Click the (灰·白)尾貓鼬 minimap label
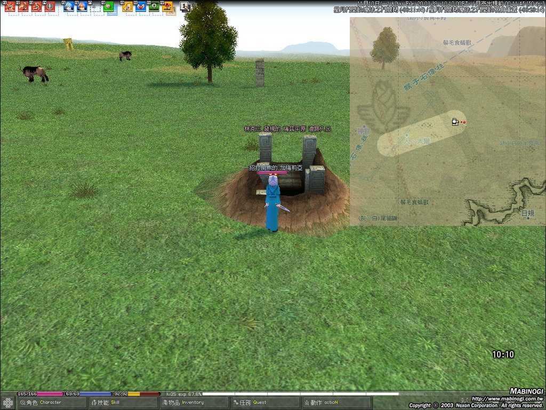 coord(378,218)
